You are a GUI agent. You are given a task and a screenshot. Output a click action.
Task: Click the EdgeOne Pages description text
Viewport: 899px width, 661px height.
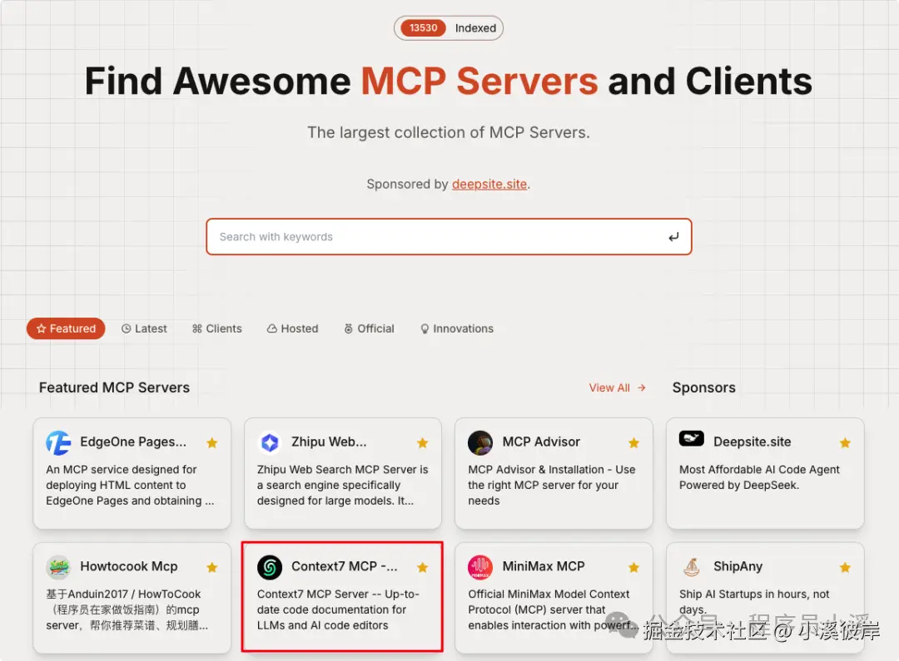pyautogui.click(x=130, y=485)
